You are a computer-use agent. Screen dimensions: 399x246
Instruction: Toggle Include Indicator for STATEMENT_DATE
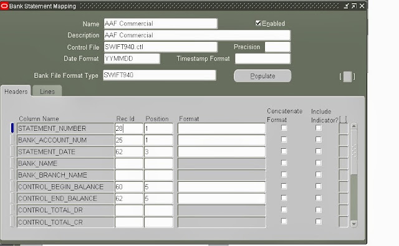coord(319,151)
